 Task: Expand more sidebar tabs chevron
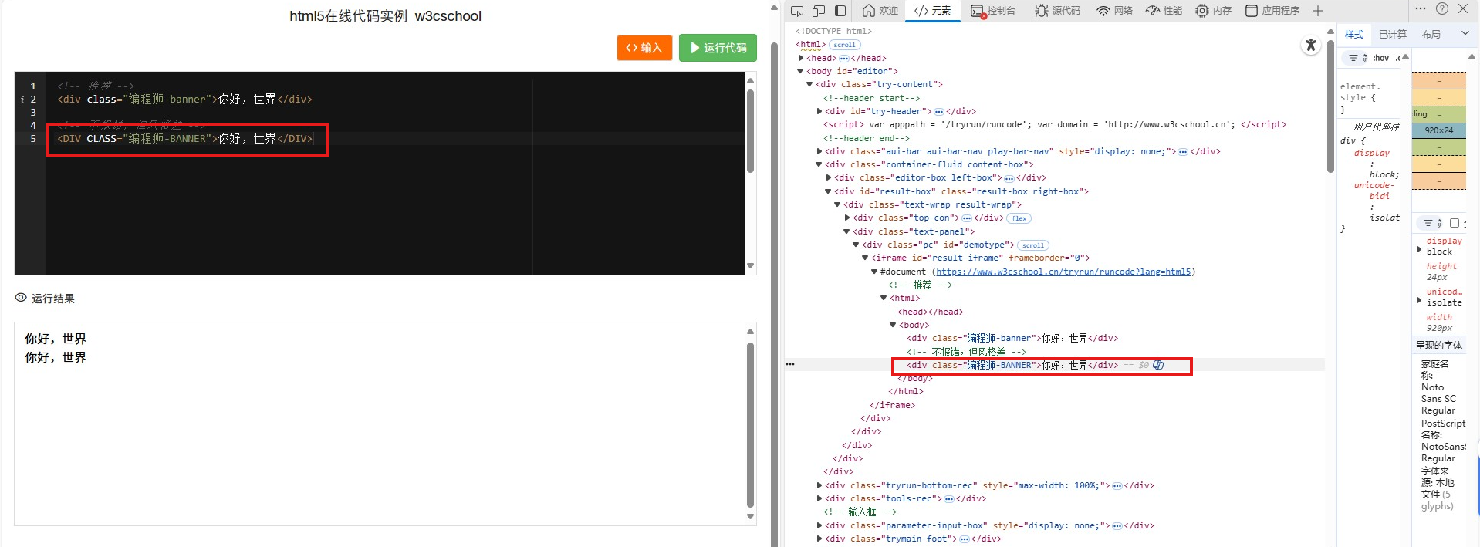tap(1465, 34)
